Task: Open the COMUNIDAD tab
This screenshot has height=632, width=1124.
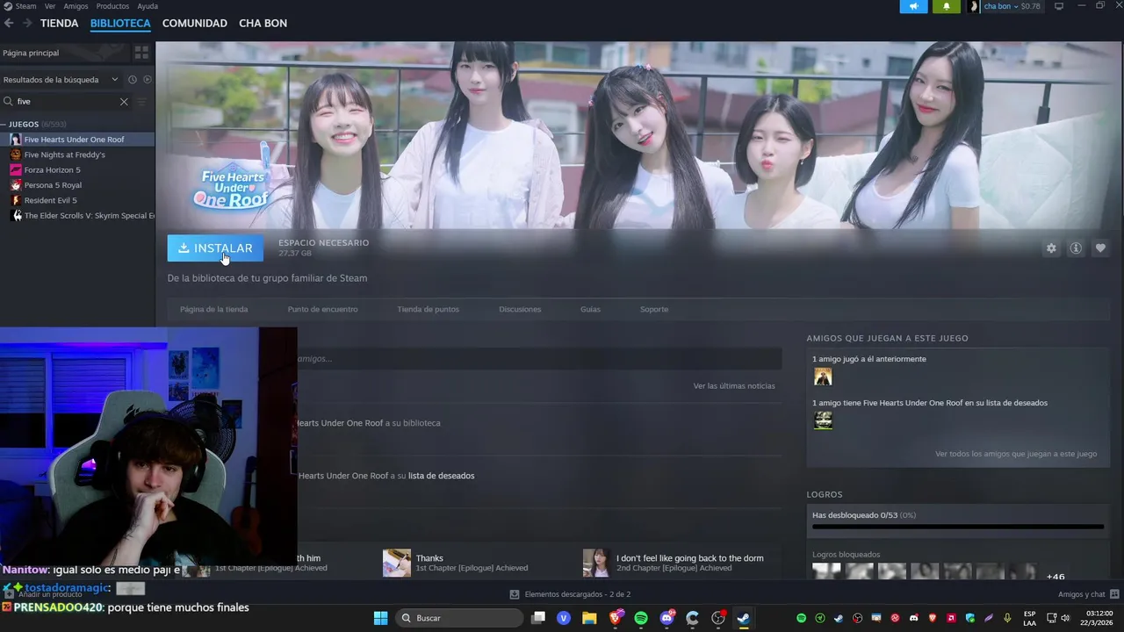Action: tap(195, 23)
